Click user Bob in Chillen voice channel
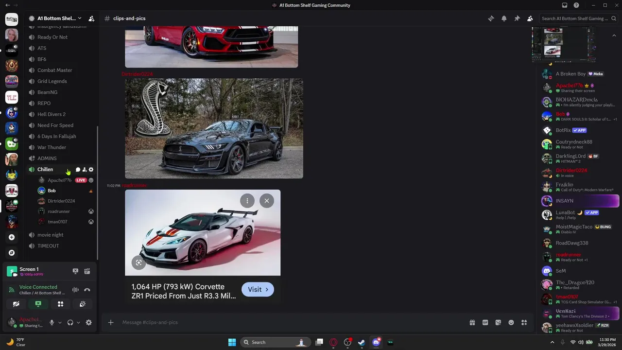 pyautogui.click(x=66, y=191)
